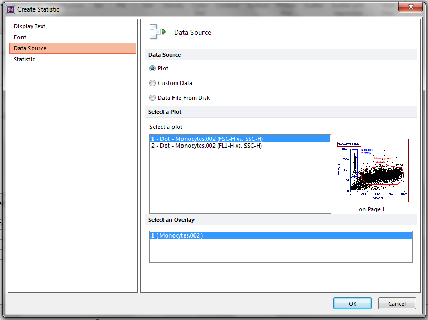
Task: Click the bold Data Source section header
Action: [165, 55]
